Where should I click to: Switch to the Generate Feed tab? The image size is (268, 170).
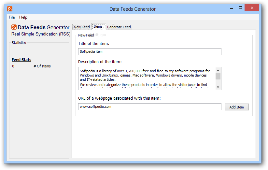point(119,27)
